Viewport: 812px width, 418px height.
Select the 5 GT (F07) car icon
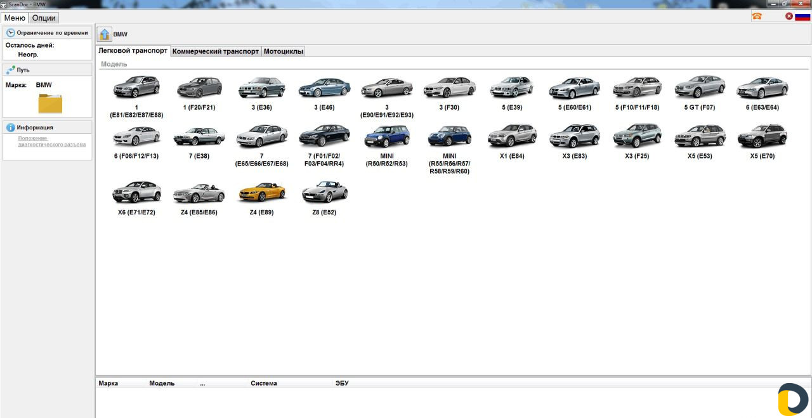(699, 88)
